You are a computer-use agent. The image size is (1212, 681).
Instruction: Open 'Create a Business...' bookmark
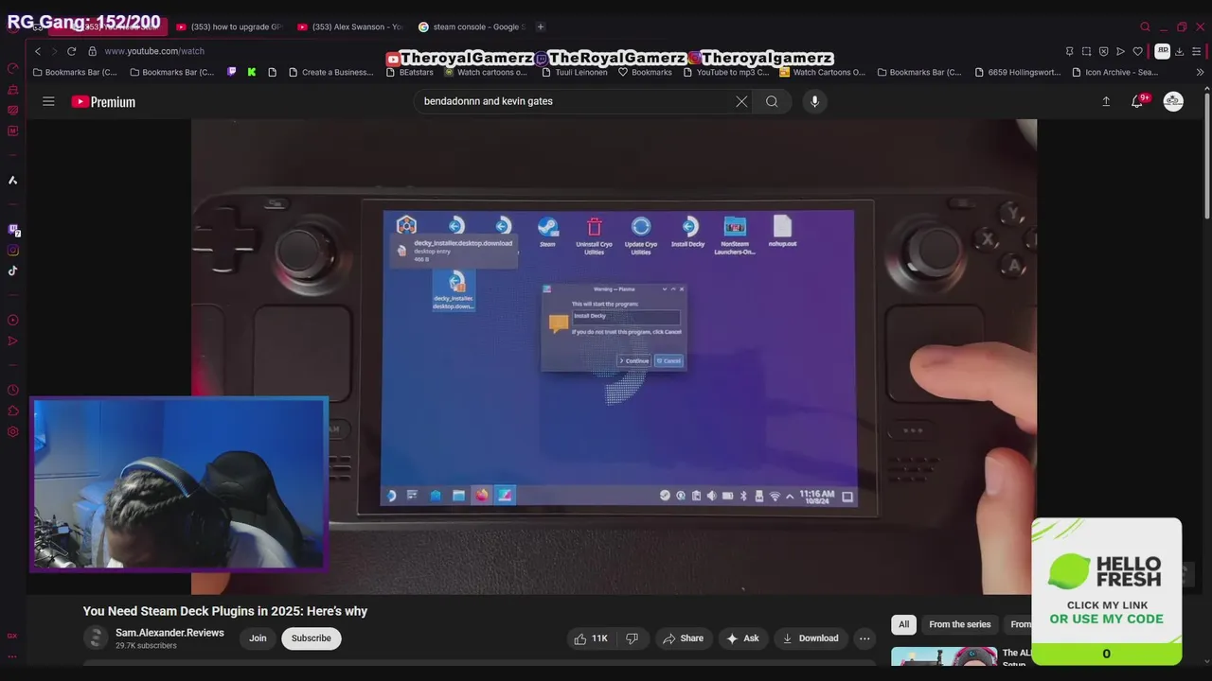tap(330, 72)
